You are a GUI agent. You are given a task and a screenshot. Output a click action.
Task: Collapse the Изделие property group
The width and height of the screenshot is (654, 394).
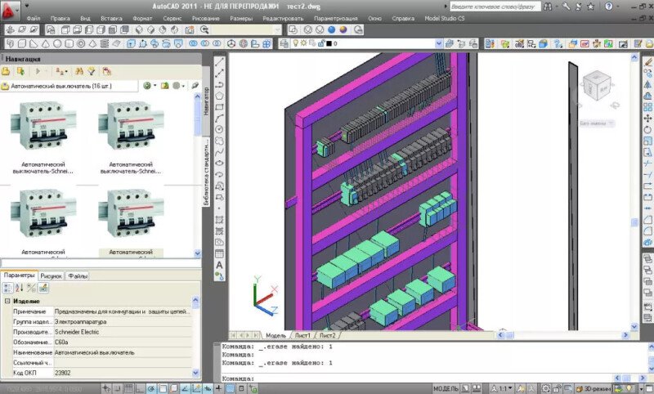pyautogui.click(x=7, y=301)
